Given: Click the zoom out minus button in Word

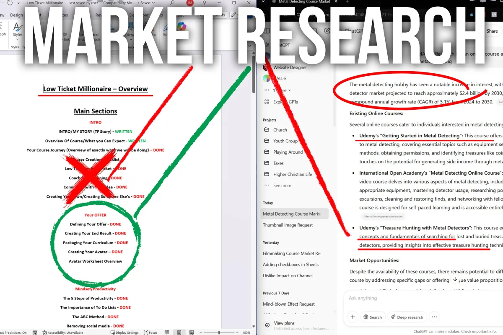Looking at the screenshot, I should tap(200, 332).
